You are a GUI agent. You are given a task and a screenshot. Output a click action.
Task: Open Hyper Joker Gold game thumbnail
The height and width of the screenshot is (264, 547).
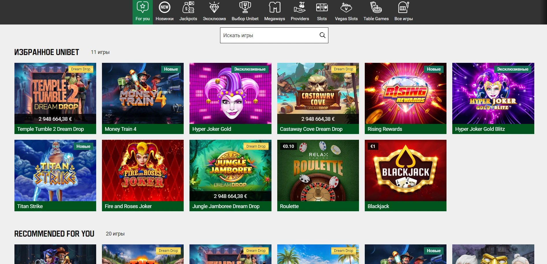click(230, 93)
